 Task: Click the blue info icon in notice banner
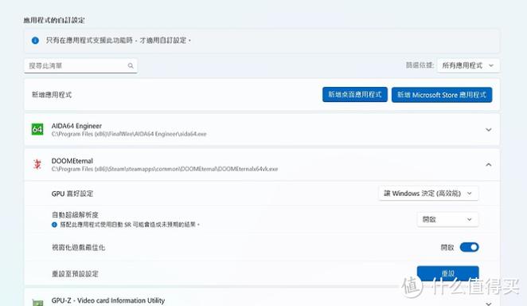point(35,41)
